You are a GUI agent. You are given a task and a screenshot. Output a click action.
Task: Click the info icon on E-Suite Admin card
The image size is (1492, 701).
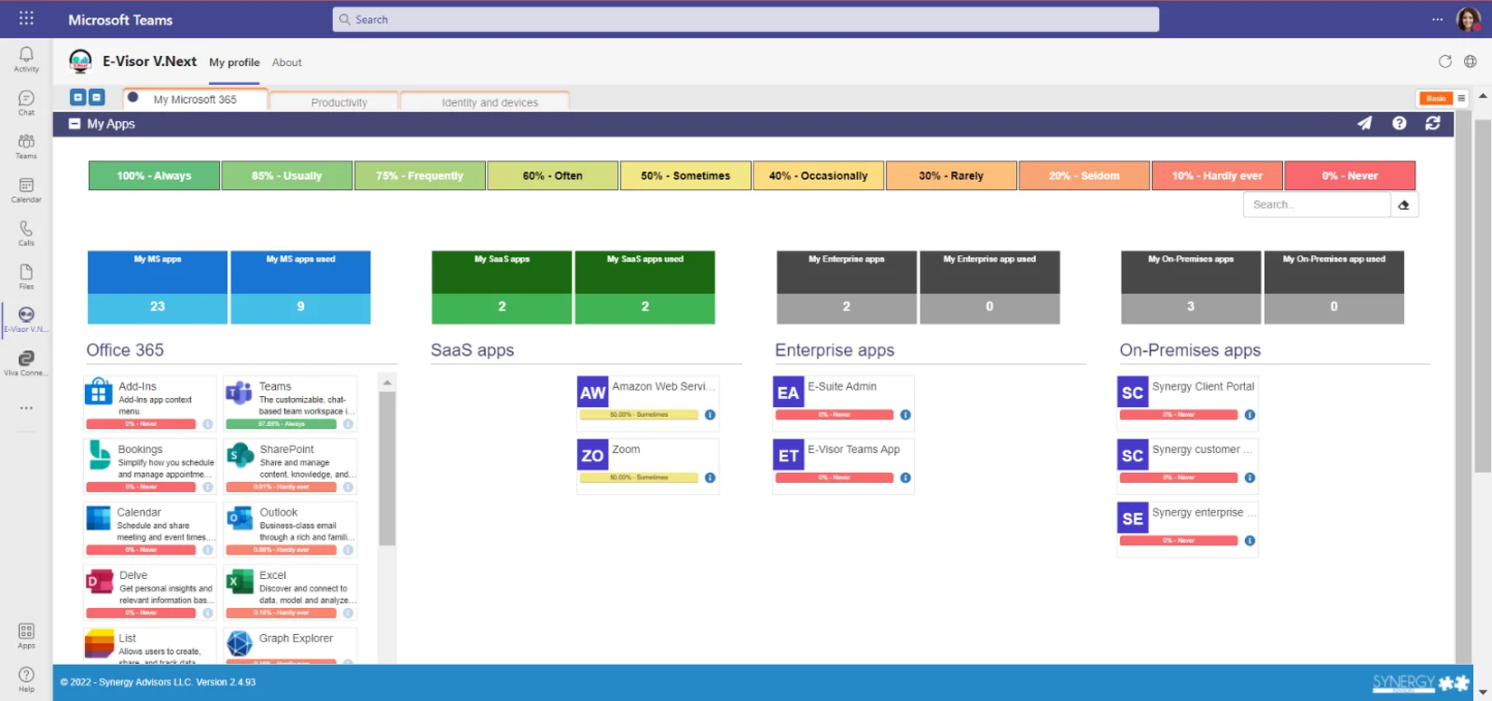click(906, 415)
